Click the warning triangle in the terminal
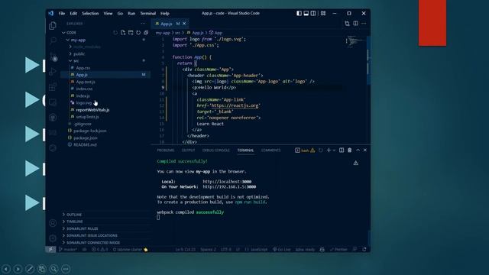489x275 pixels. click(355, 163)
